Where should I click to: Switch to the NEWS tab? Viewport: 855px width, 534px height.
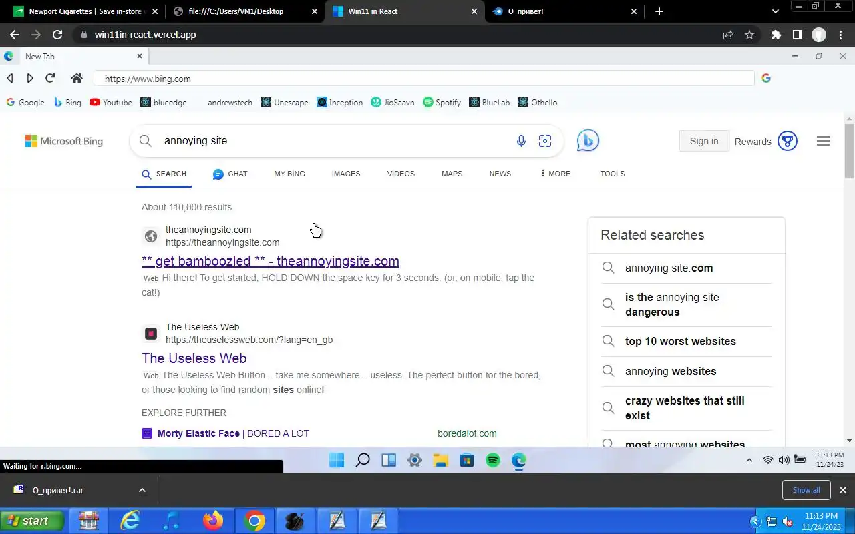500,174
